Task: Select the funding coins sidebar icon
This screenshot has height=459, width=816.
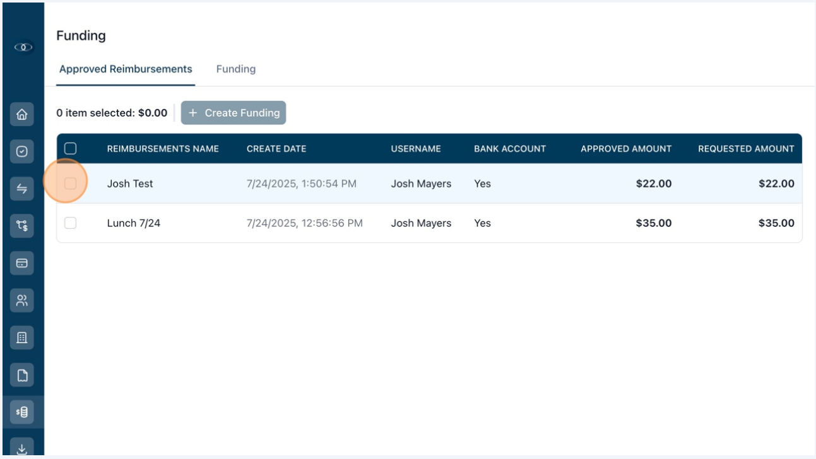Action: pyautogui.click(x=22, y=412)
